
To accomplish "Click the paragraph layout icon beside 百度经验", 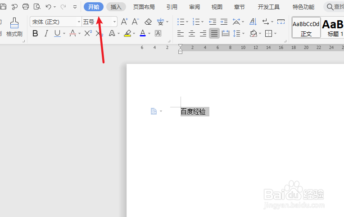I will pyautogui.click(x=154, y=111).
